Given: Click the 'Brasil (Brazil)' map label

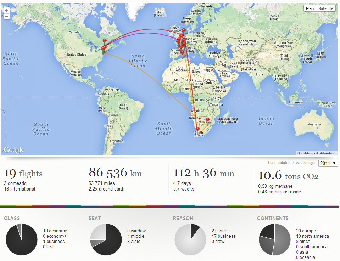Looking at the screenshot, I should [x=123, y=107].
